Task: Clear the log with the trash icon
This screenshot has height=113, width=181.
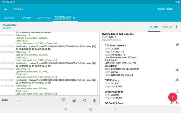Action: tap(94, 100)
